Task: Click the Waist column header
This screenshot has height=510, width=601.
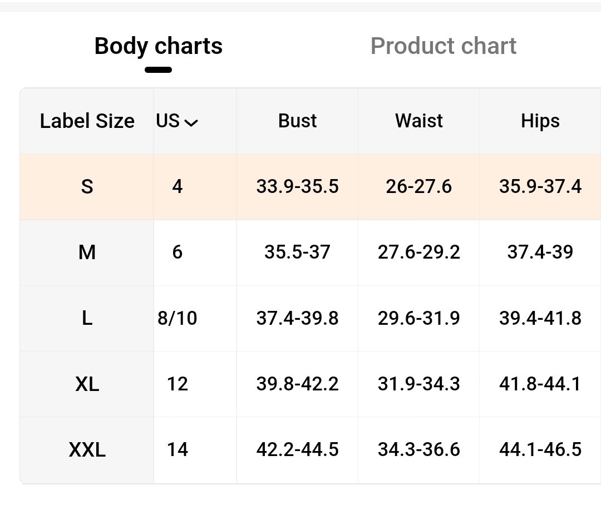Action: [x=419, y=121]
